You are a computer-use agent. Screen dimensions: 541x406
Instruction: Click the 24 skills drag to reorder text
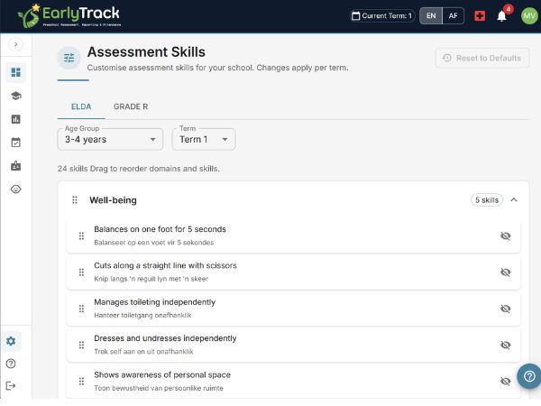pos(138,169)
